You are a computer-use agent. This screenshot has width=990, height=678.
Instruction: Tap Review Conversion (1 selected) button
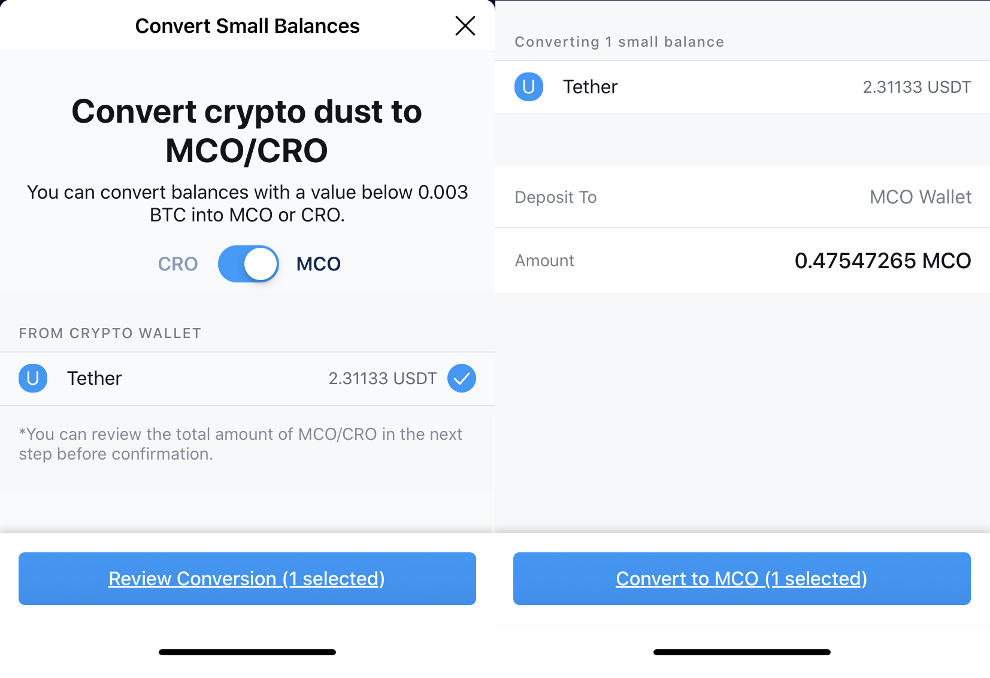[247, 579]
